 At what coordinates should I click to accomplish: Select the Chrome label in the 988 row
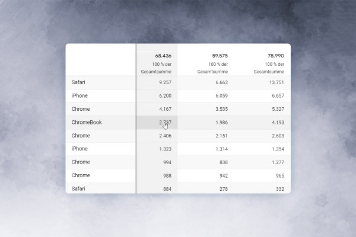pos(81,175)
